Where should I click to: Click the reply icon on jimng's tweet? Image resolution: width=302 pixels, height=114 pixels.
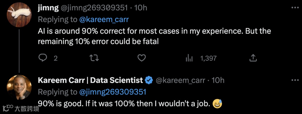[42, 58]
